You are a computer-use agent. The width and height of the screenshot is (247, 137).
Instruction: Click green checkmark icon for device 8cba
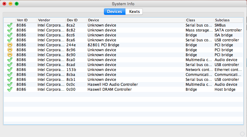point(10,75)
